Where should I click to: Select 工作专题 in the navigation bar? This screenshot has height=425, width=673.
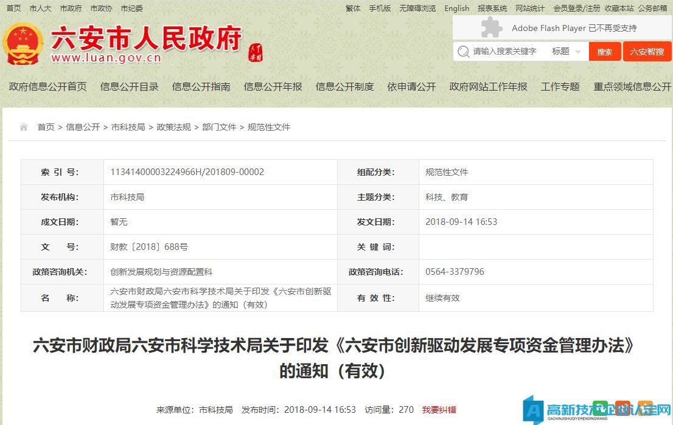pos(560,87)
